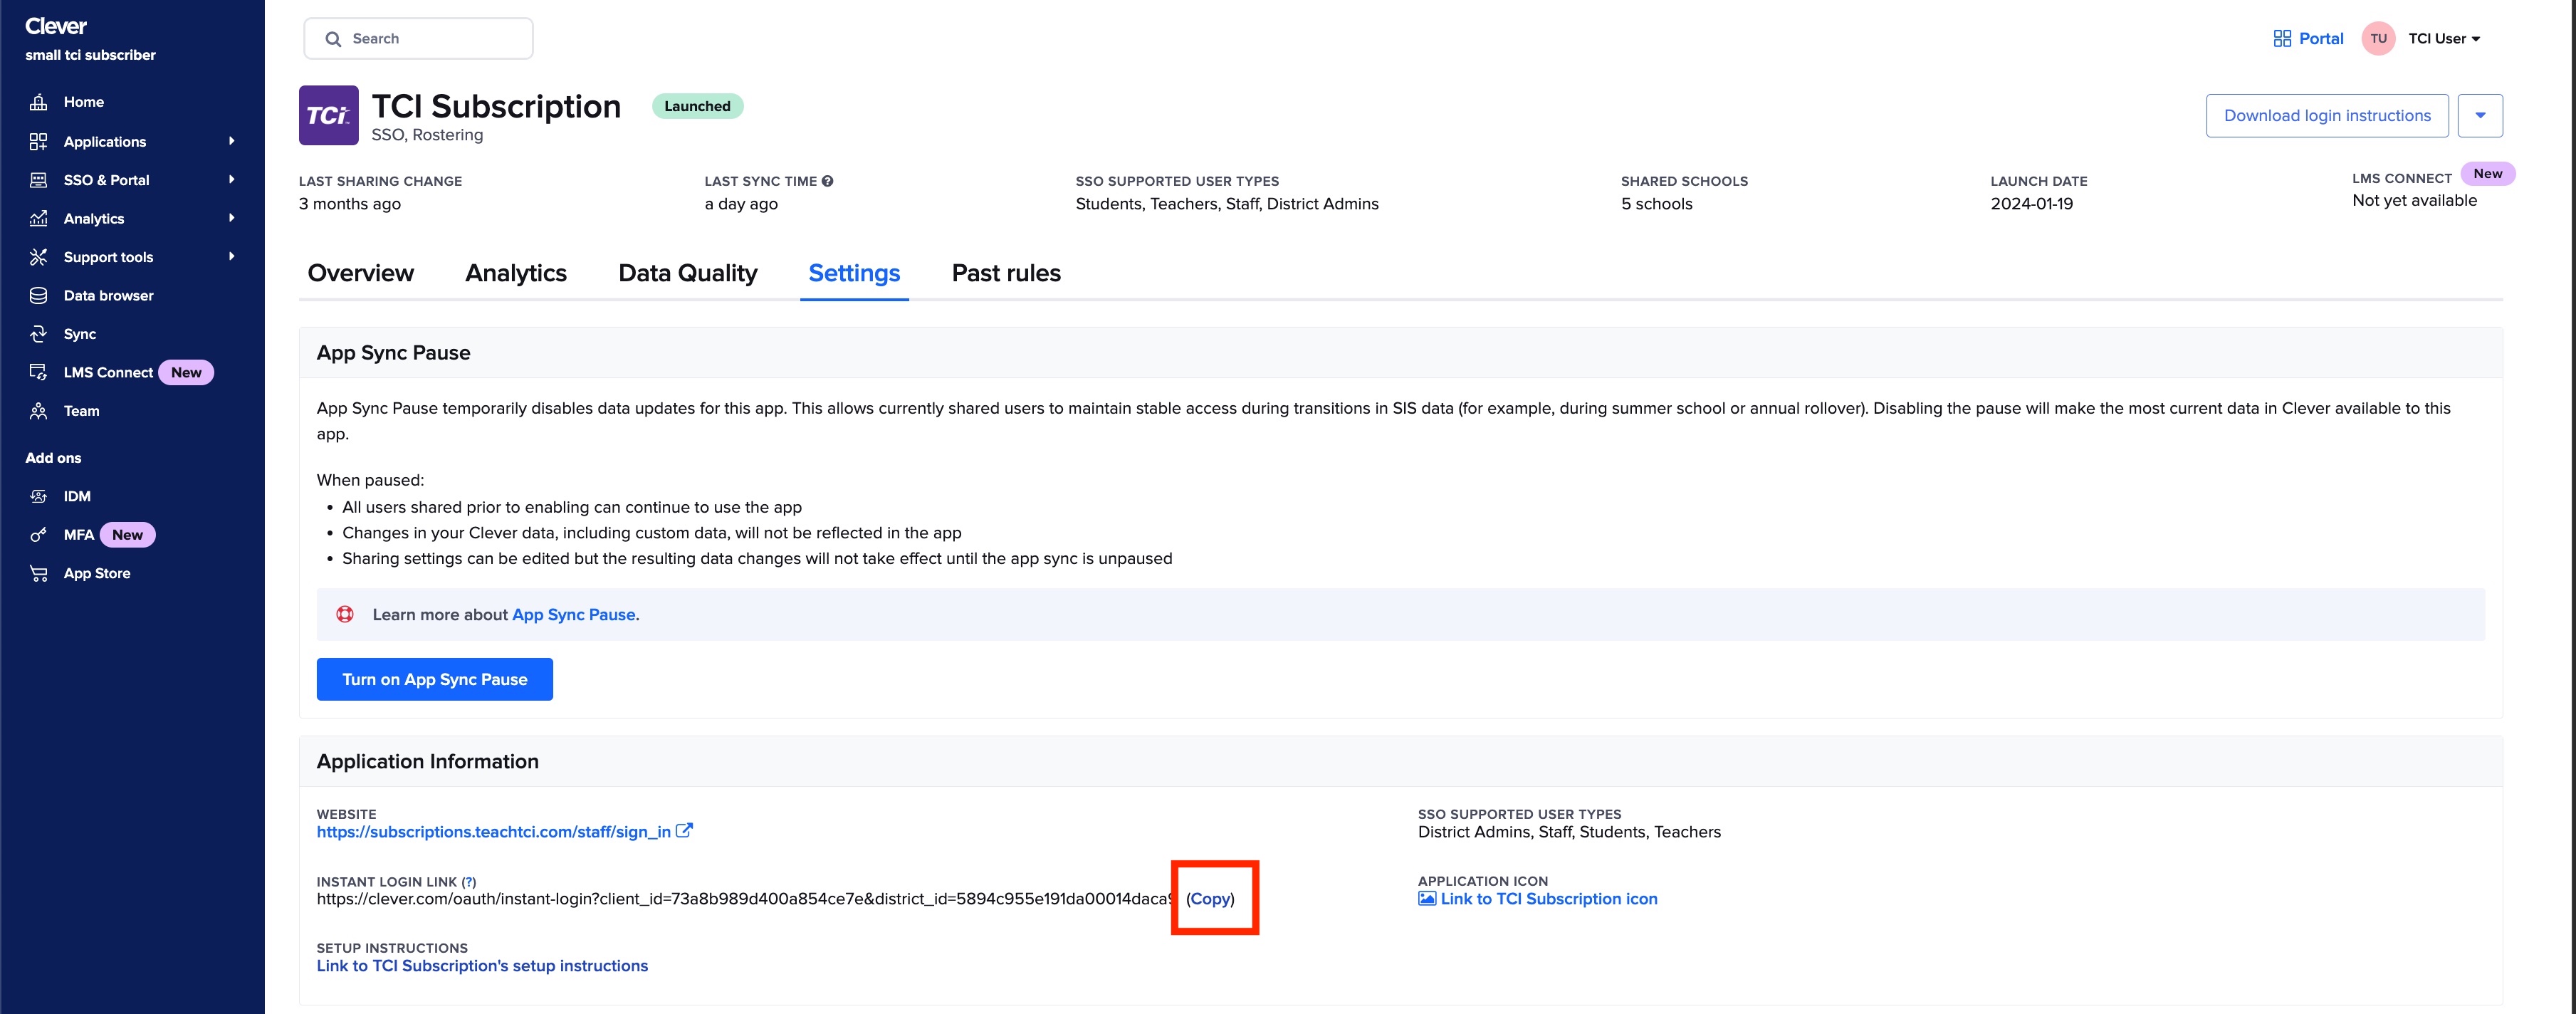The height and width of the screenshot is (1014, 2576).
Task: Click the Data browser database icon
Action: [x=38, y=295]
